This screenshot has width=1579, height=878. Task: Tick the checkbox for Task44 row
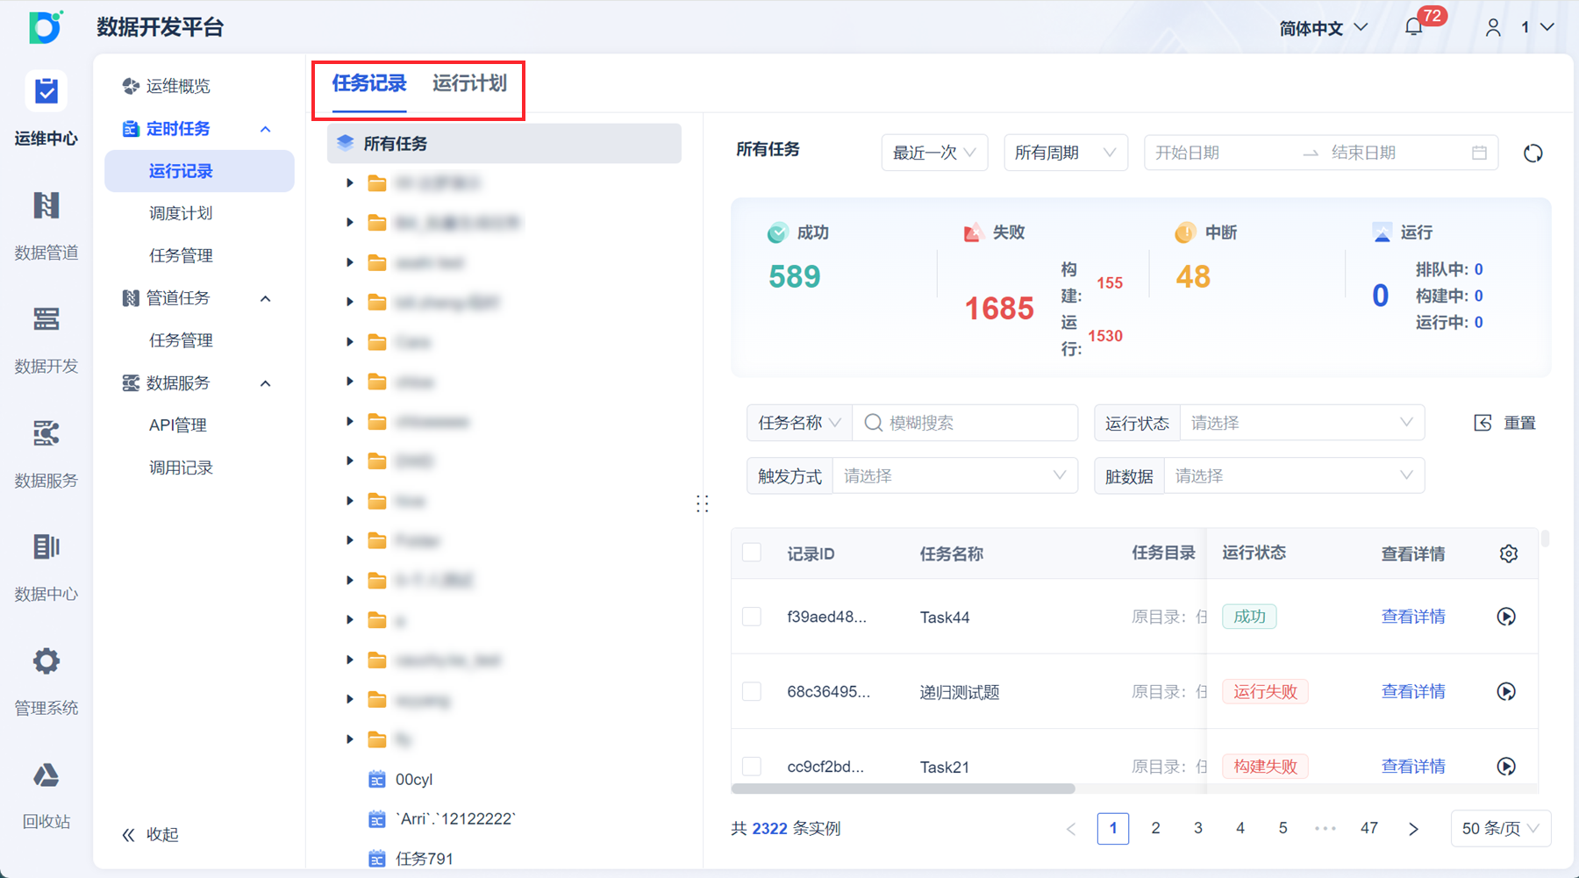click(752, 617)
